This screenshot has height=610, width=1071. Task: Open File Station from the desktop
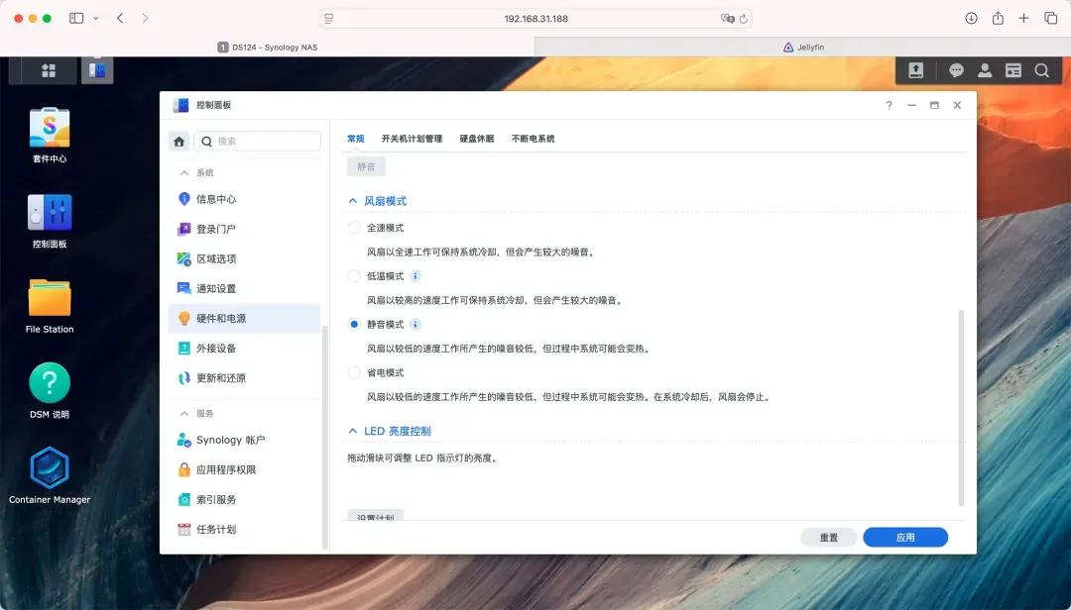coord(50,298)
